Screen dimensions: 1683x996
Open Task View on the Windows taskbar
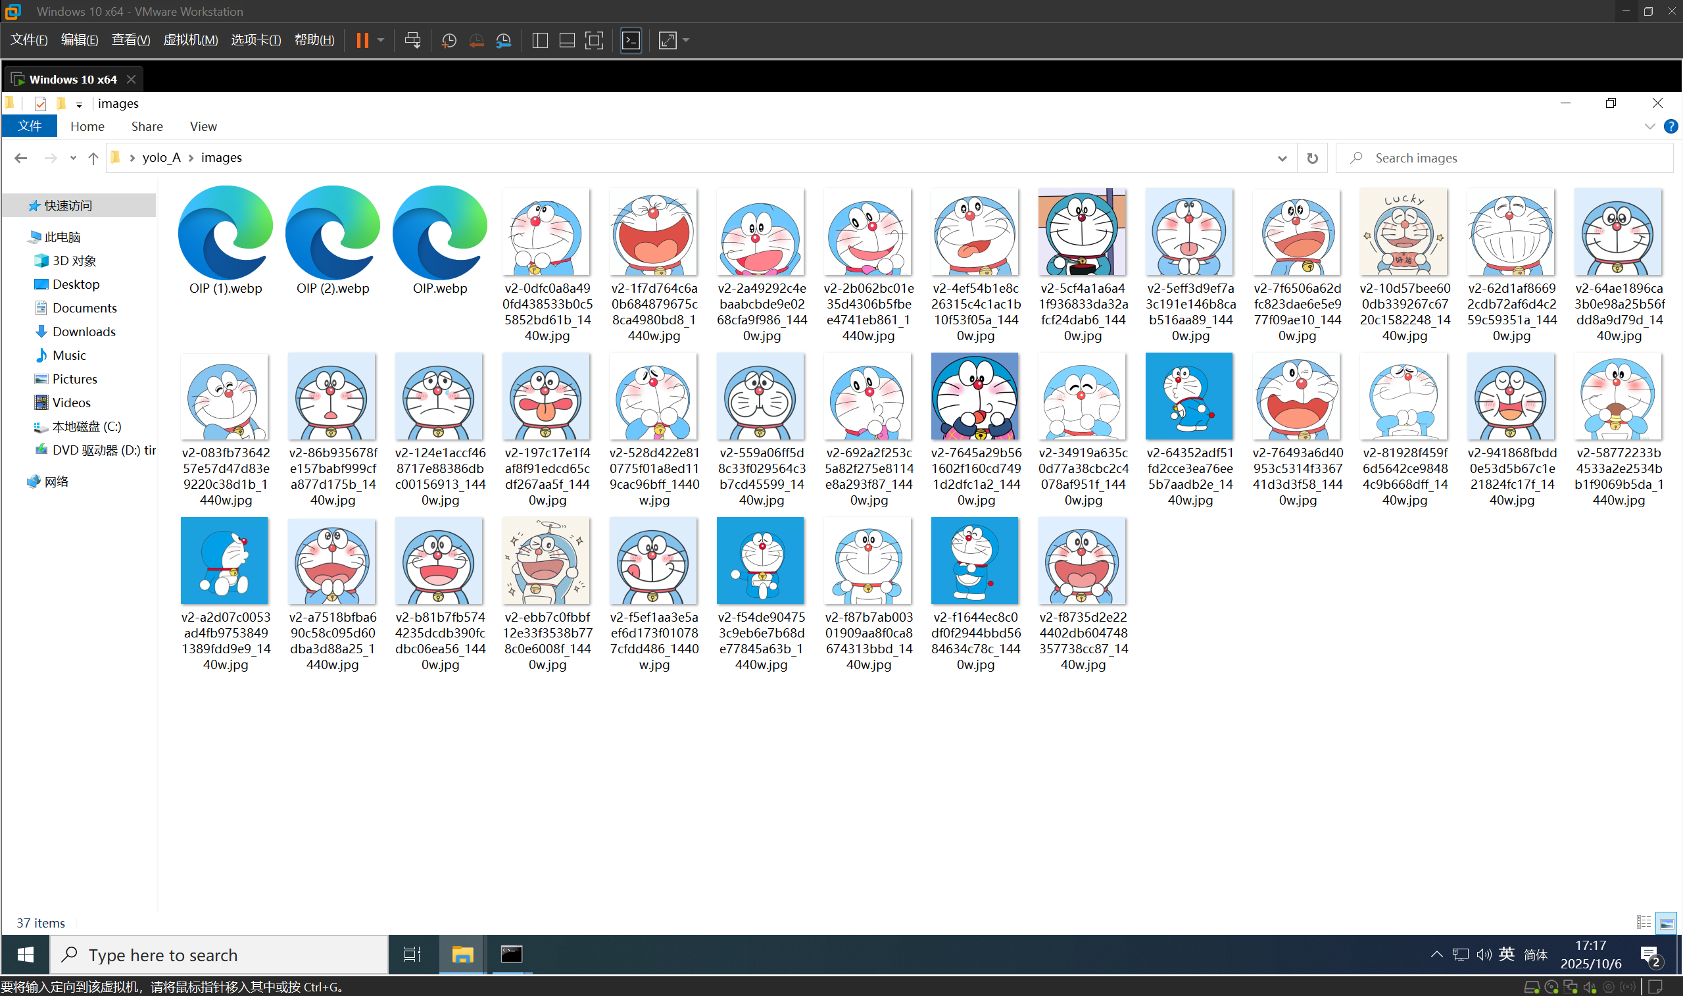click(412, 955)
